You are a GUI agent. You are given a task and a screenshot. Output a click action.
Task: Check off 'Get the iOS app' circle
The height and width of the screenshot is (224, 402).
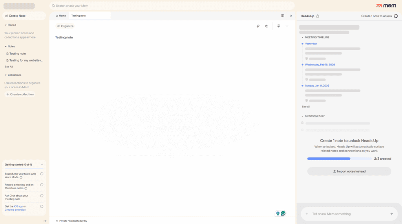click(x=42, y=206)
